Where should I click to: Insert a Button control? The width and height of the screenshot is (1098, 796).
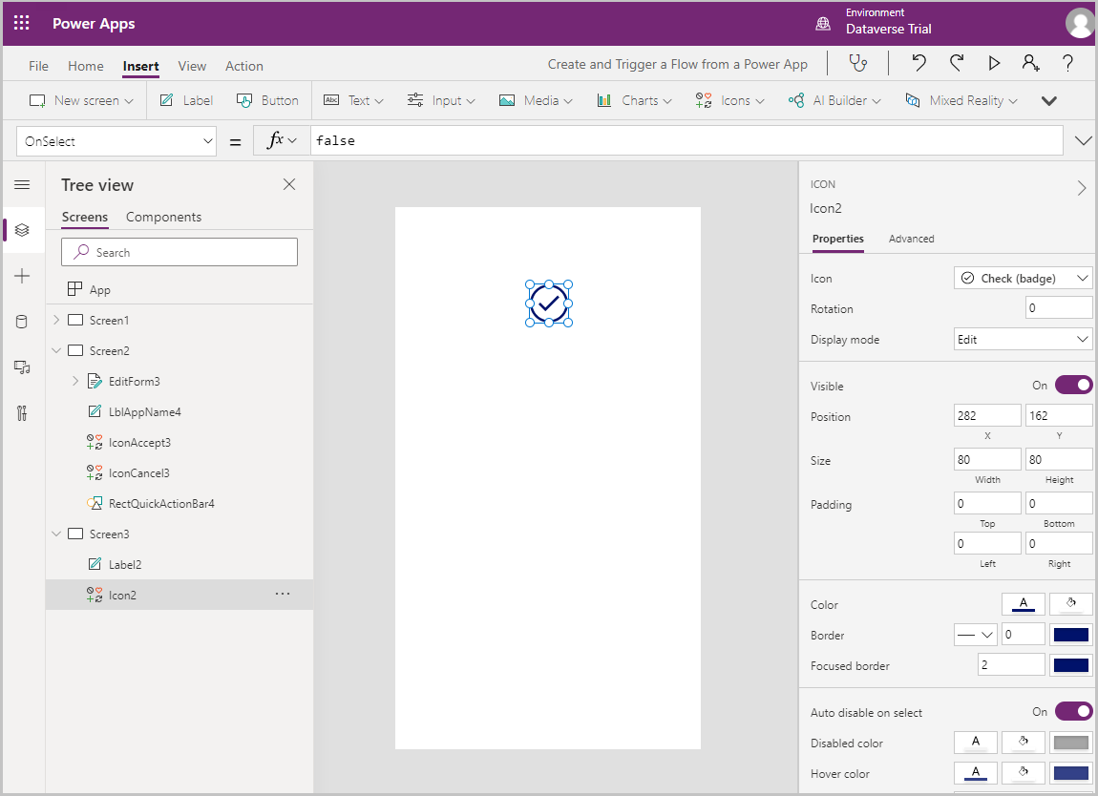(x=267, y=100)
